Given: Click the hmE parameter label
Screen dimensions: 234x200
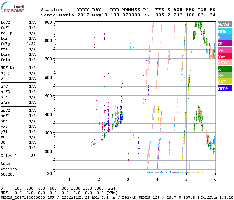Looking at the screenshot, I should pos(4,121).
